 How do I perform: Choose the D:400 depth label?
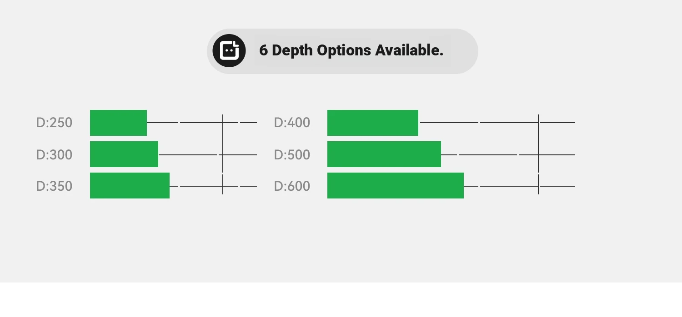(x=292, y=123)
